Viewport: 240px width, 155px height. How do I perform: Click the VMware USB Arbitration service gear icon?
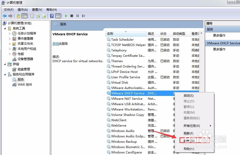(109, 104)
